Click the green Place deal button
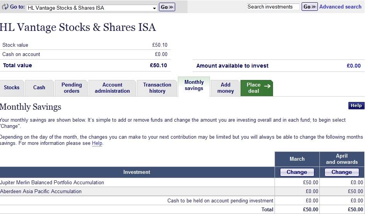Image resolution: width=372 pixels, height=214 pixels. pyautogui.click(x=256, y=88)
